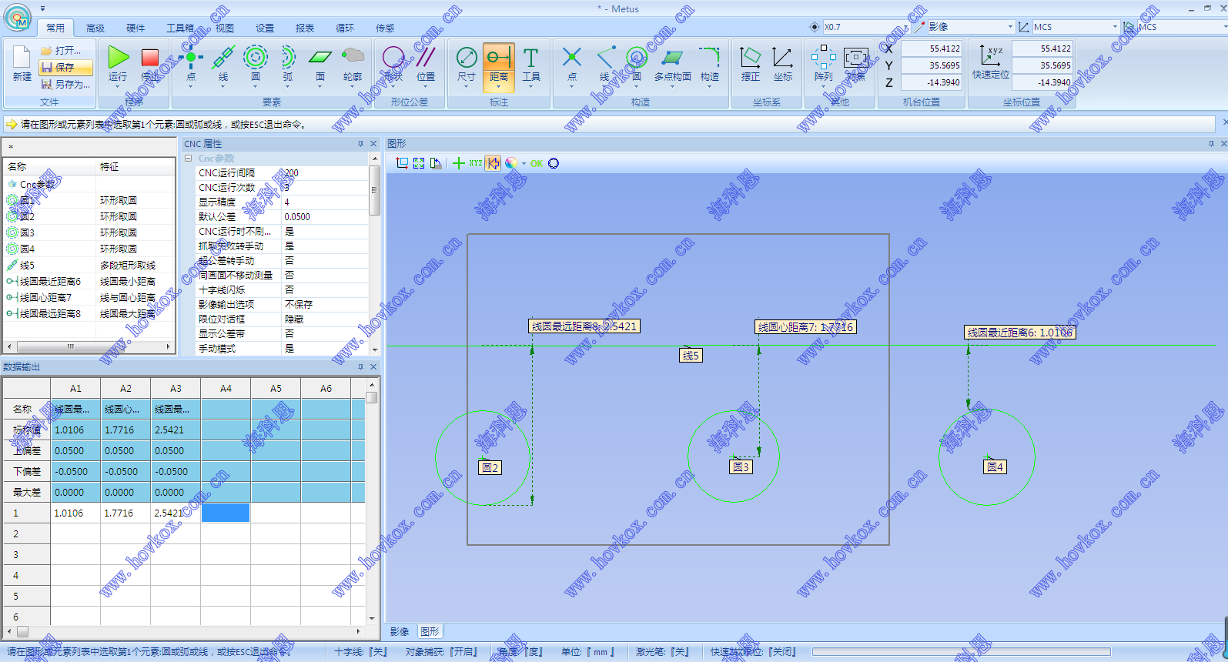Toggle the XYZ display in graphics toolbar

pyautogui.click(x=476, y=163)
